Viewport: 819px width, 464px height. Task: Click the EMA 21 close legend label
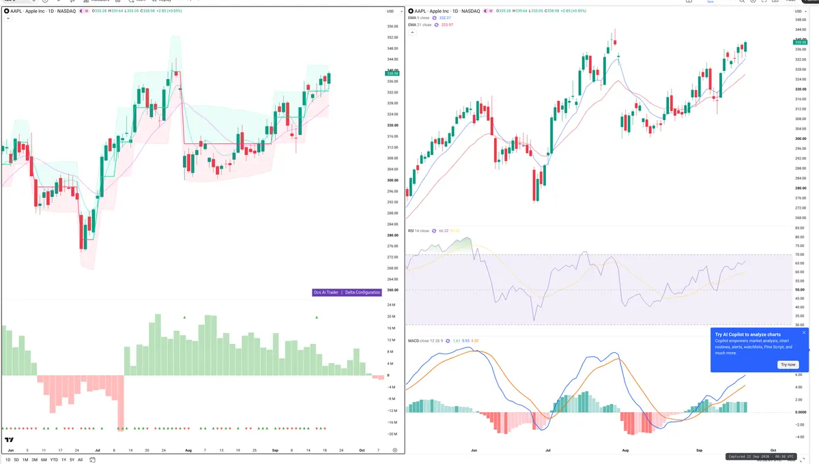(x=420, y=25)
